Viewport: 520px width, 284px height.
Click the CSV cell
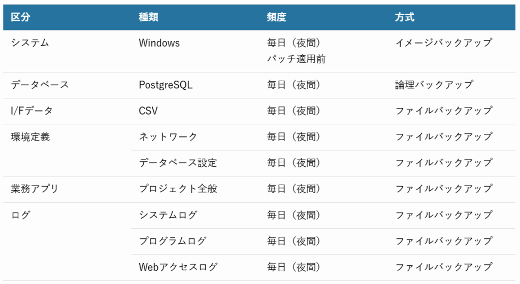point(148,111)
